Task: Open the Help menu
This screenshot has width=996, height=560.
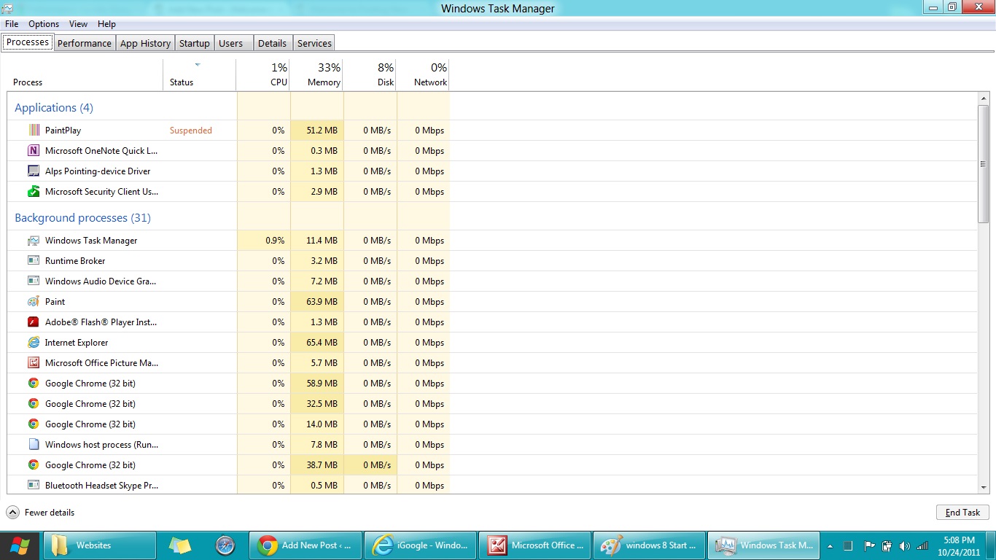Action: [x=106, y=24]
